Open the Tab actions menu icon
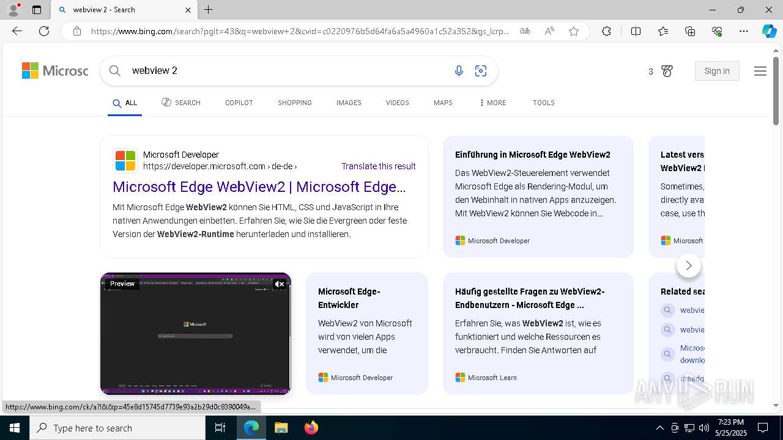Viewport: 783px width, 440px height. pyautogui.click(x=37, y=10)
